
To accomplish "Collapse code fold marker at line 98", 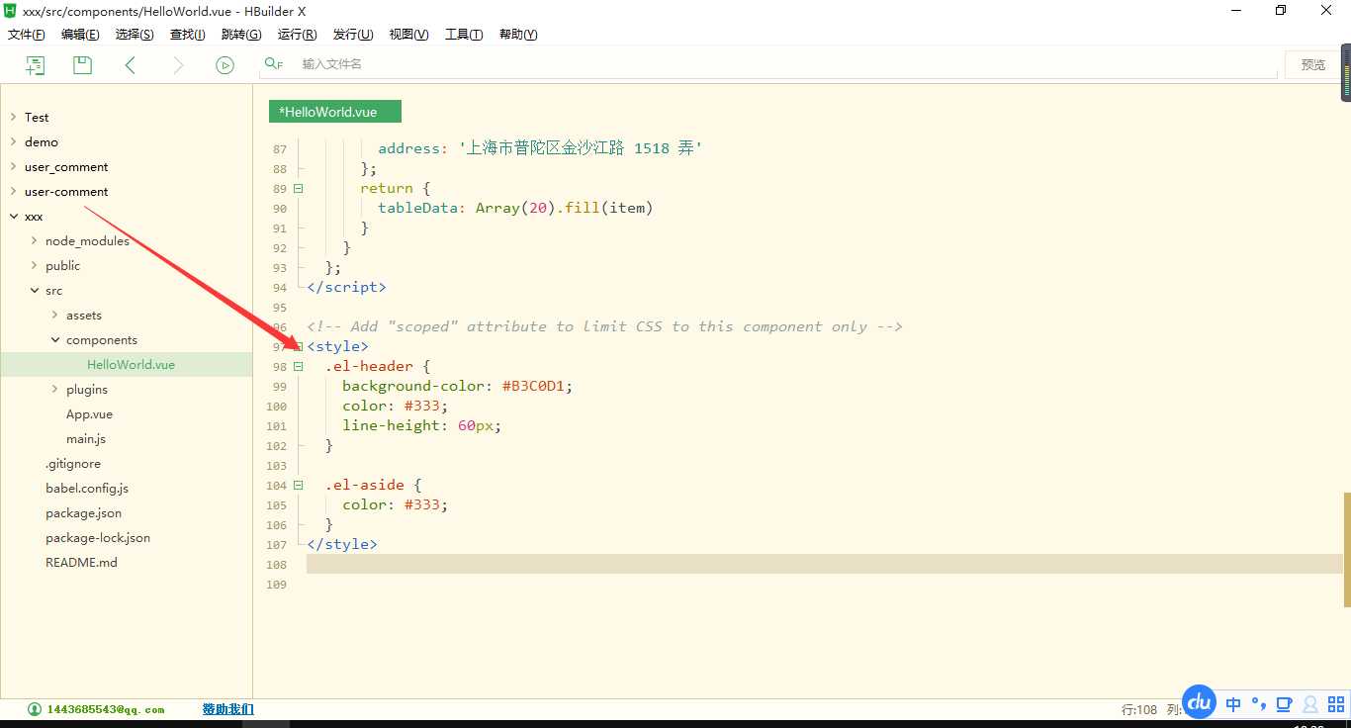I will point(299,366).
